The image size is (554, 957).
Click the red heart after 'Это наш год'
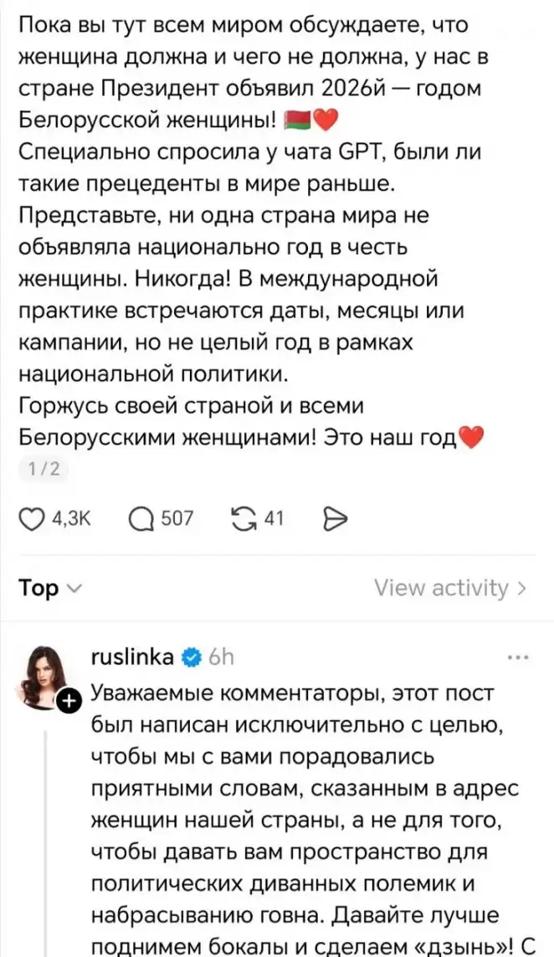point(473,438)
